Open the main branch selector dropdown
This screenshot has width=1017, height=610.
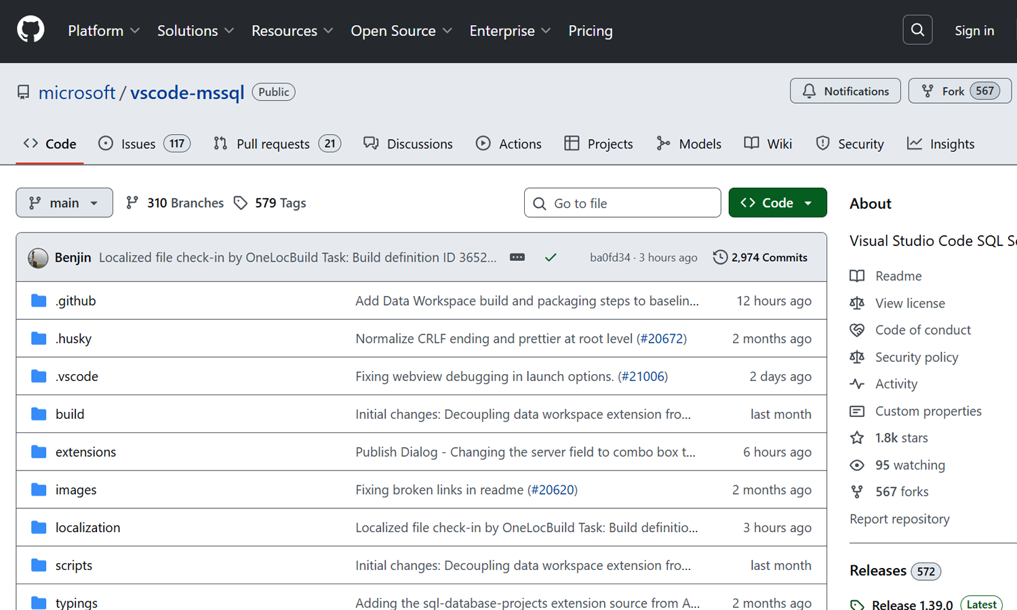(x=64, y=203)
